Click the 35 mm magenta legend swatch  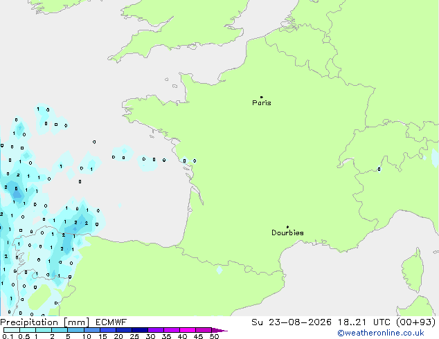point(171,330)
